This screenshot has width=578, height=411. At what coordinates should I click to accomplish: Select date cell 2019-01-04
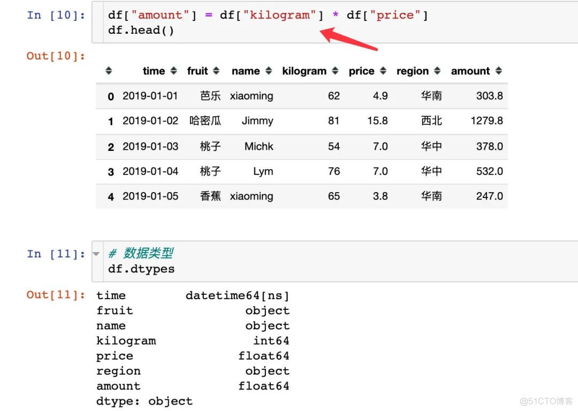click(x=150, y=171)
